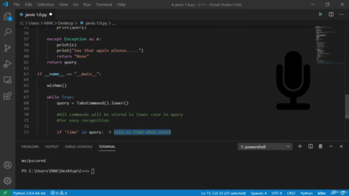Click the remote window indicator in status bar
The height and width of the screenshot is (196, 349).
[x=5, y=193]
